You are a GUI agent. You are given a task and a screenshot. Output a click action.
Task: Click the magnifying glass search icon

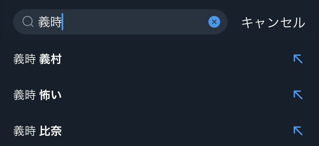pos(28,22)
